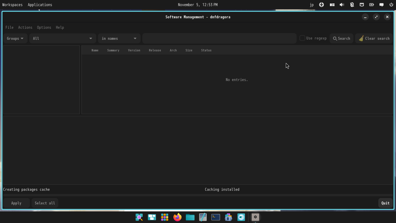Click into the package search text field

tap(219, 38)
